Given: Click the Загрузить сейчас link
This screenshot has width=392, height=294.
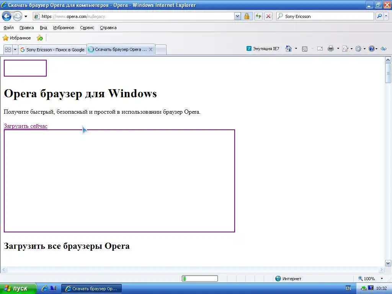Looking at the screenshot, I should [x=26, y=126].
